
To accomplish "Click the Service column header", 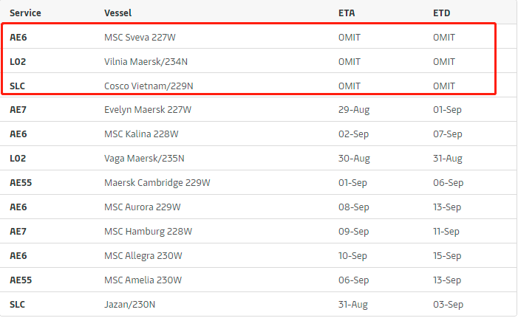I will click(x=25, y=13).
